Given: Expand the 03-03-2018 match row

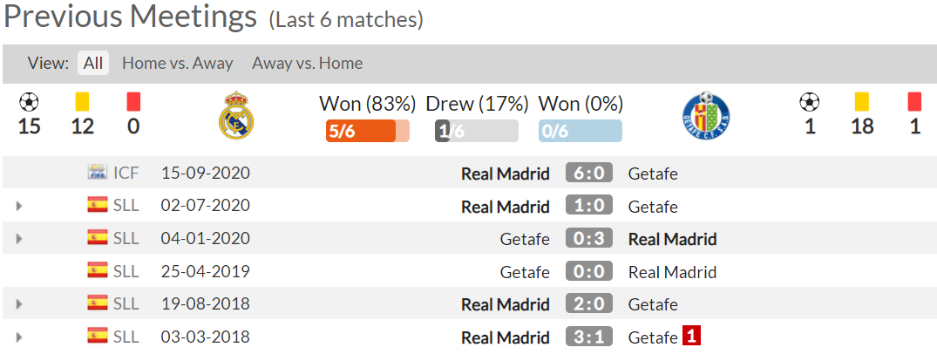Looking at the screenshot, I should [19, 337].
